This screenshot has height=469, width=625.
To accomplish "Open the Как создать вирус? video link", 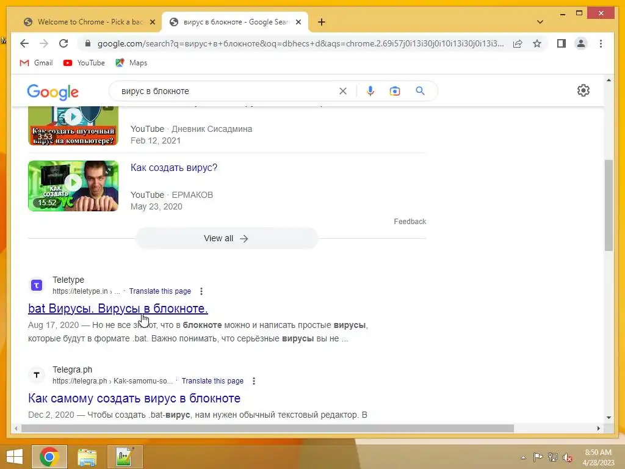I will (x=174, y=167).
